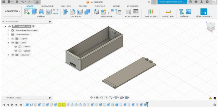Image resolution: width=218 pixels, height=107 pixels.
Task: Activate the clef BAD USB component radio button
Action: [x=33, y=26]
